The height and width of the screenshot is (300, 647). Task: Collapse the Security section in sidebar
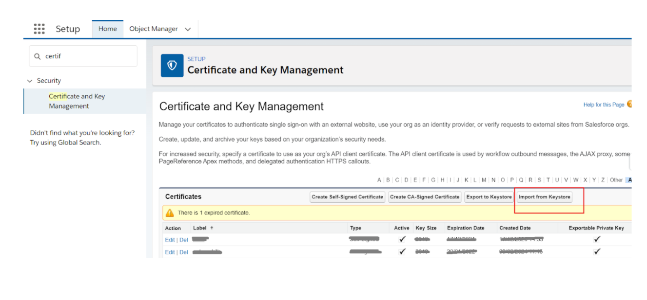[x=30, y=81]
